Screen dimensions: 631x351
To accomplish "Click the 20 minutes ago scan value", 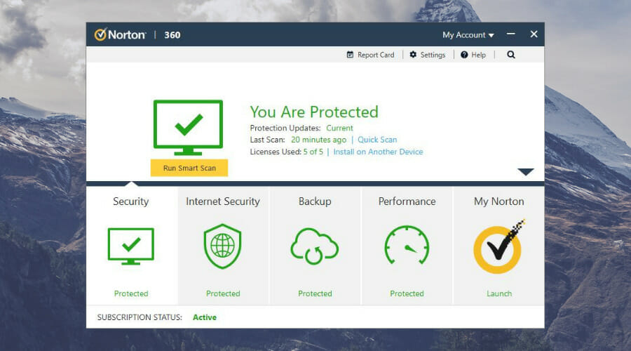I will click(x=318, y=140).
